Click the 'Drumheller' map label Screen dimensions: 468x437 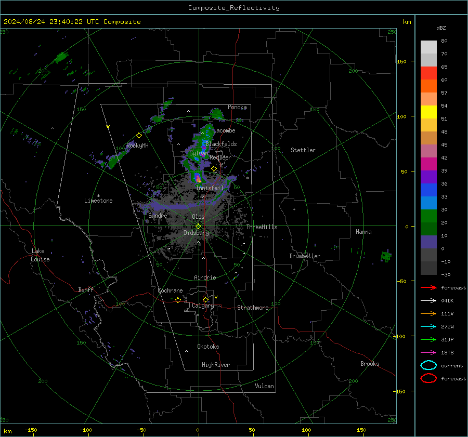[x=305, y=256]
